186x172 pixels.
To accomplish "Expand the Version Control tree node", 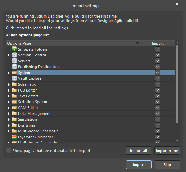I will [9, 55].
